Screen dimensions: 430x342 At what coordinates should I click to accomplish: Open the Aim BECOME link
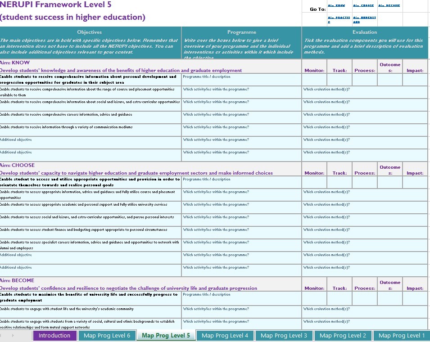[x=389, y=5]
